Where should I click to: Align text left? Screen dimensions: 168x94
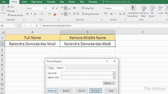coord(62,14)
